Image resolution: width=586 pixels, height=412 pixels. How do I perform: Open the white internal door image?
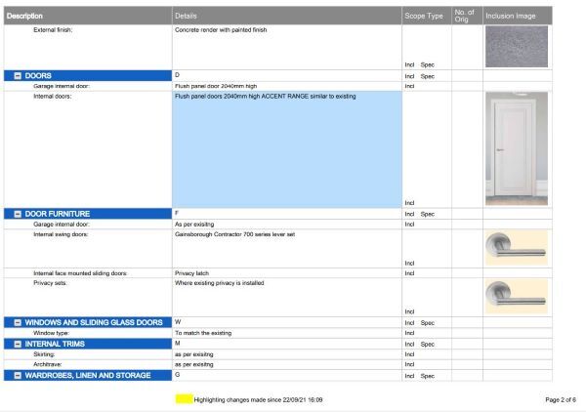coord(517,148)
